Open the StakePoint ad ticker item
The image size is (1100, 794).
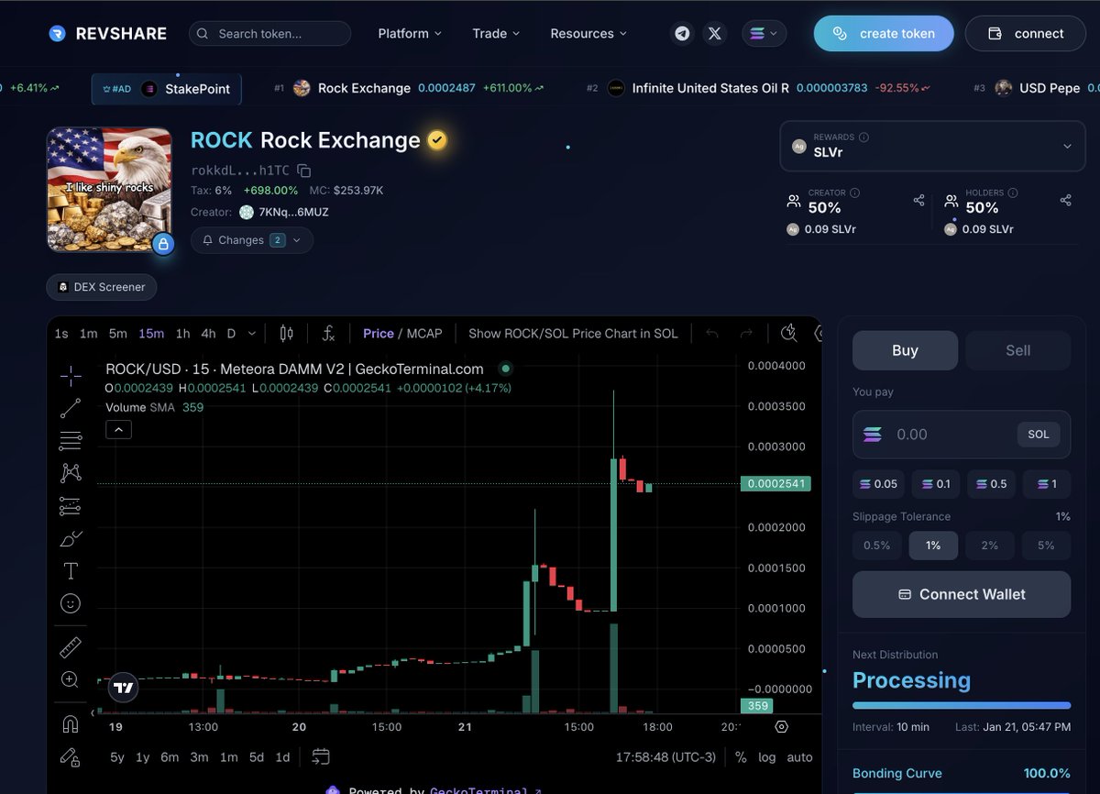click(x=167, y=89)
